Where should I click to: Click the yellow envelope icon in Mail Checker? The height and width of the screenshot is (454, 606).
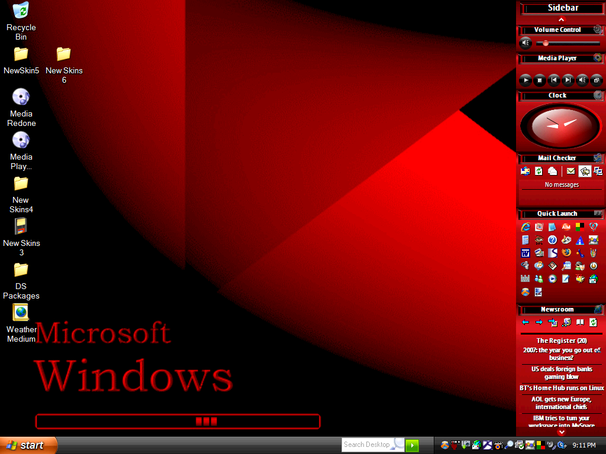pyautogui.click(x=570, y=171)
